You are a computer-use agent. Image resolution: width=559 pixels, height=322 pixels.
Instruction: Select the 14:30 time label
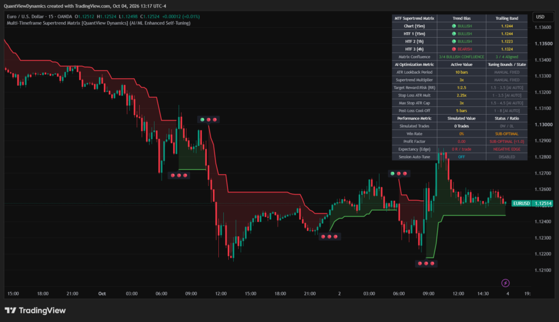pyautogui.click(x=483, y=294)
